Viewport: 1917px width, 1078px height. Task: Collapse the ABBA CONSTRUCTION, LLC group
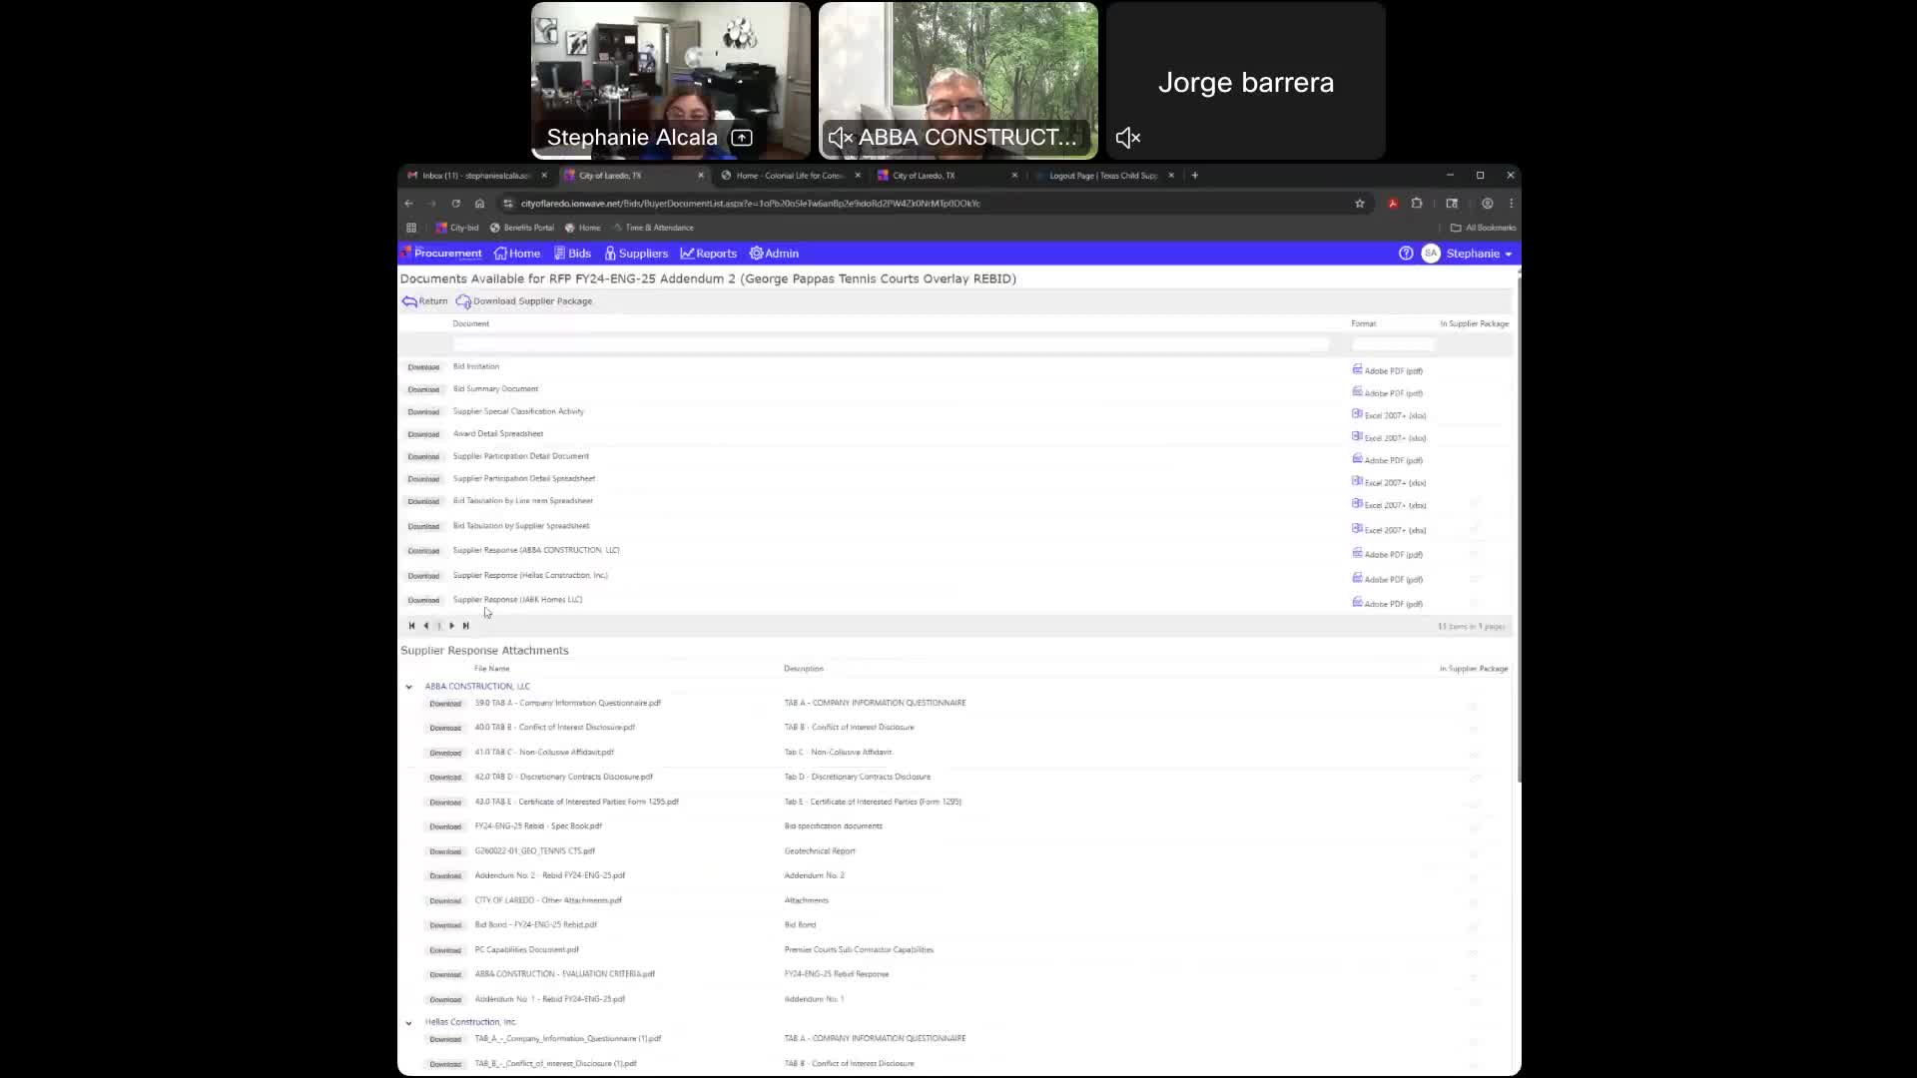408,687
